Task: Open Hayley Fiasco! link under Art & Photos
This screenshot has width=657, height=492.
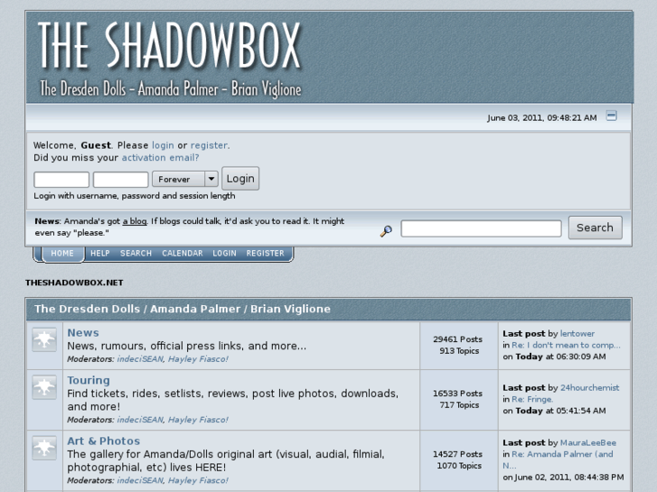Action: click(x=198, y=480)
